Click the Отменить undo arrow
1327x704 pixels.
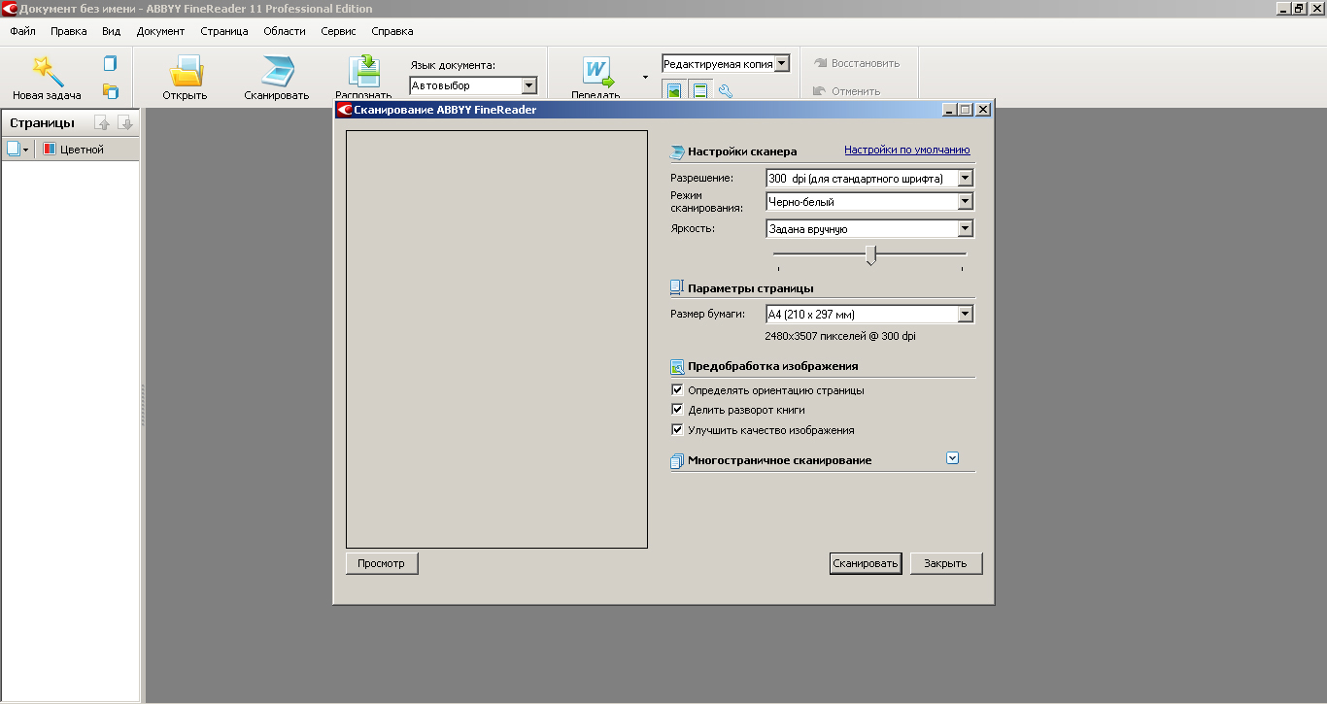(x=820, y=91)
